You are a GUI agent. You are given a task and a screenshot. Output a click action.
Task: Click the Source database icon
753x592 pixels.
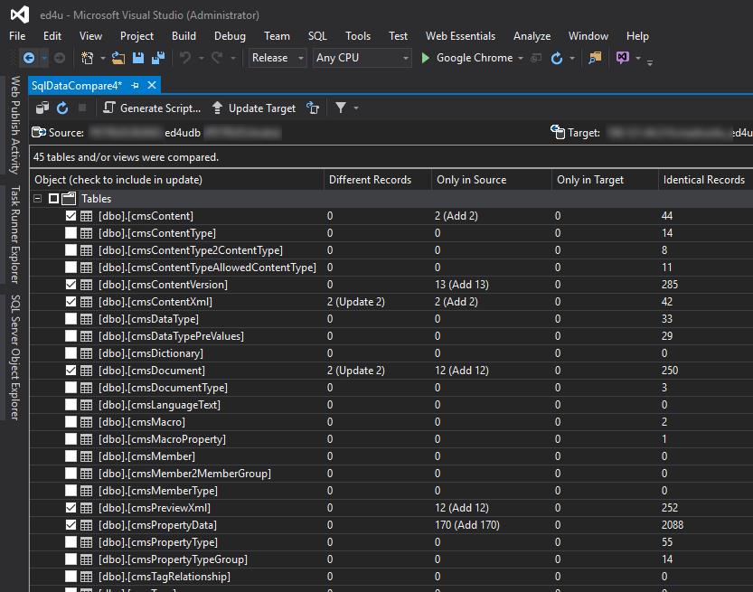(x=39, y=132)
